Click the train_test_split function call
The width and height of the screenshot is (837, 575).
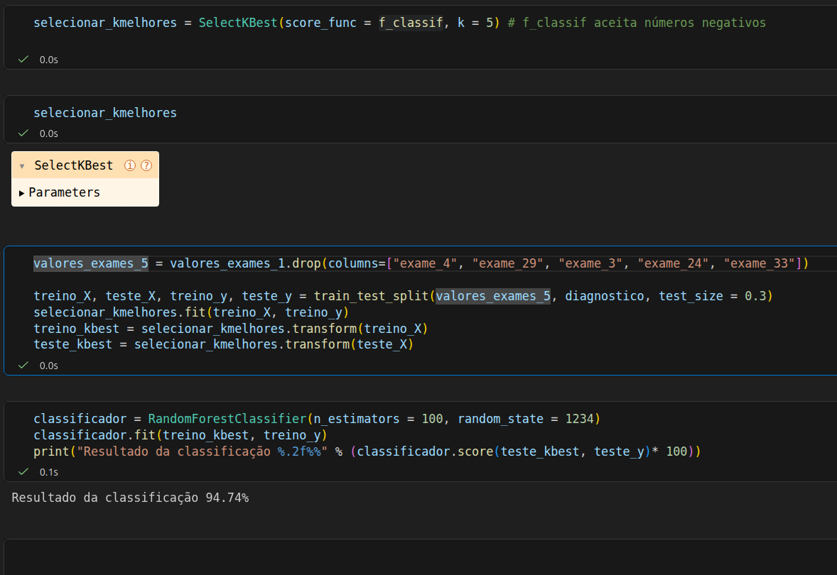(371, 295)
